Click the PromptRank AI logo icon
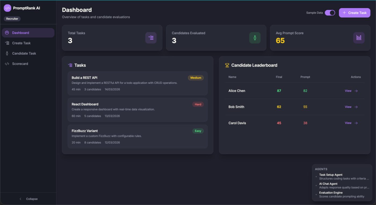This screenshot has width=376, height=205. (8, 8)
